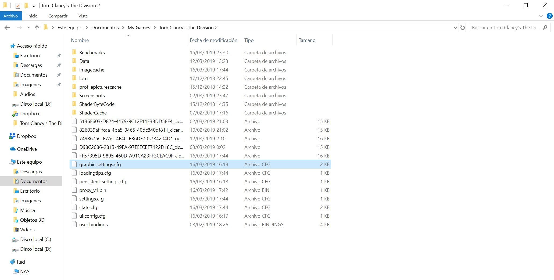Switch to the Vista tab
Viewport: 554px width, 280px height.
83,16
